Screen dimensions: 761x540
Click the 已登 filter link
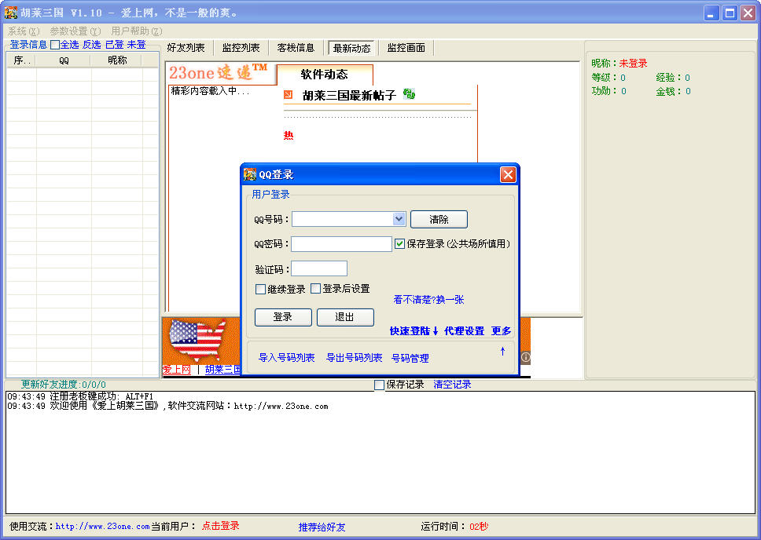pyautogui.click(x=114, y=45)
